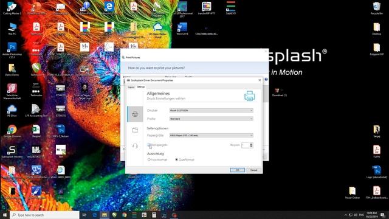Open the Download (1) desktop item

coord(280,92)
